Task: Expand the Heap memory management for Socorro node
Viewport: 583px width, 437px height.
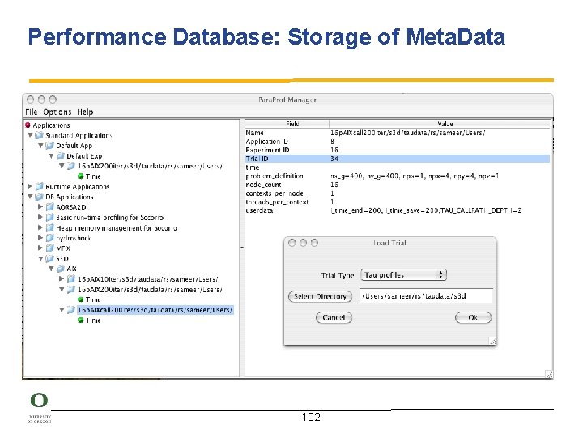Action: point(40,227)
